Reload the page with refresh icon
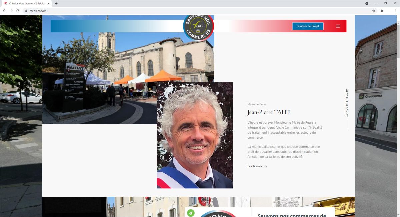 click(18, 11)
